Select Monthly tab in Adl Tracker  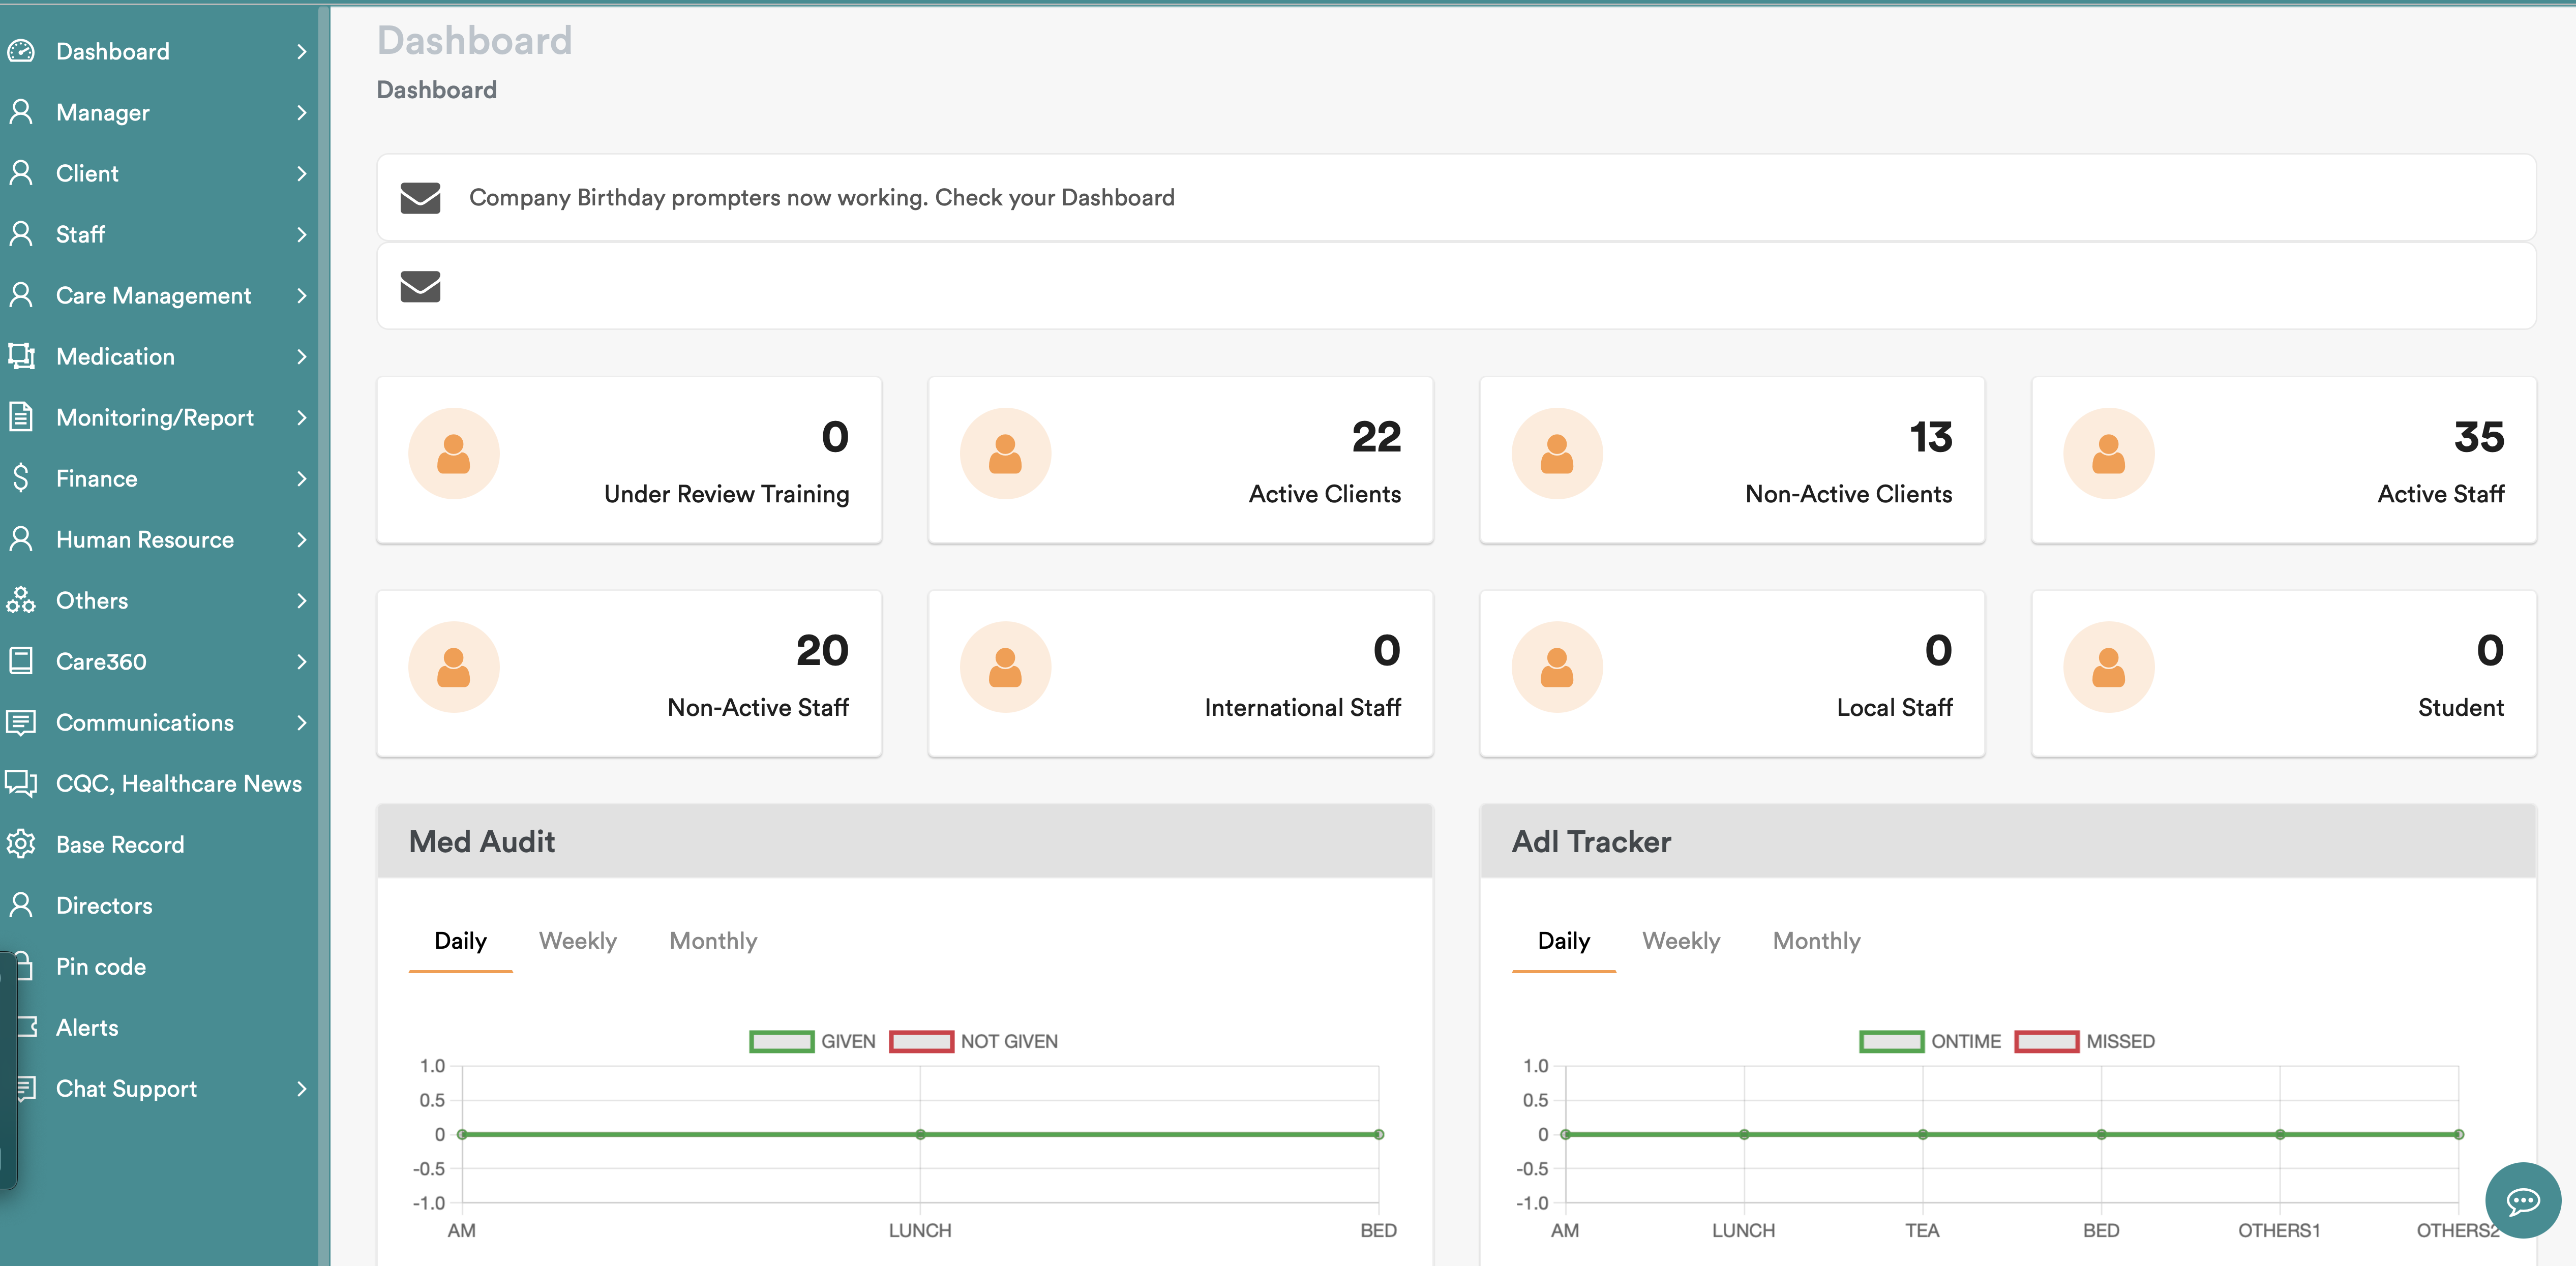(x=1815, y=941)
